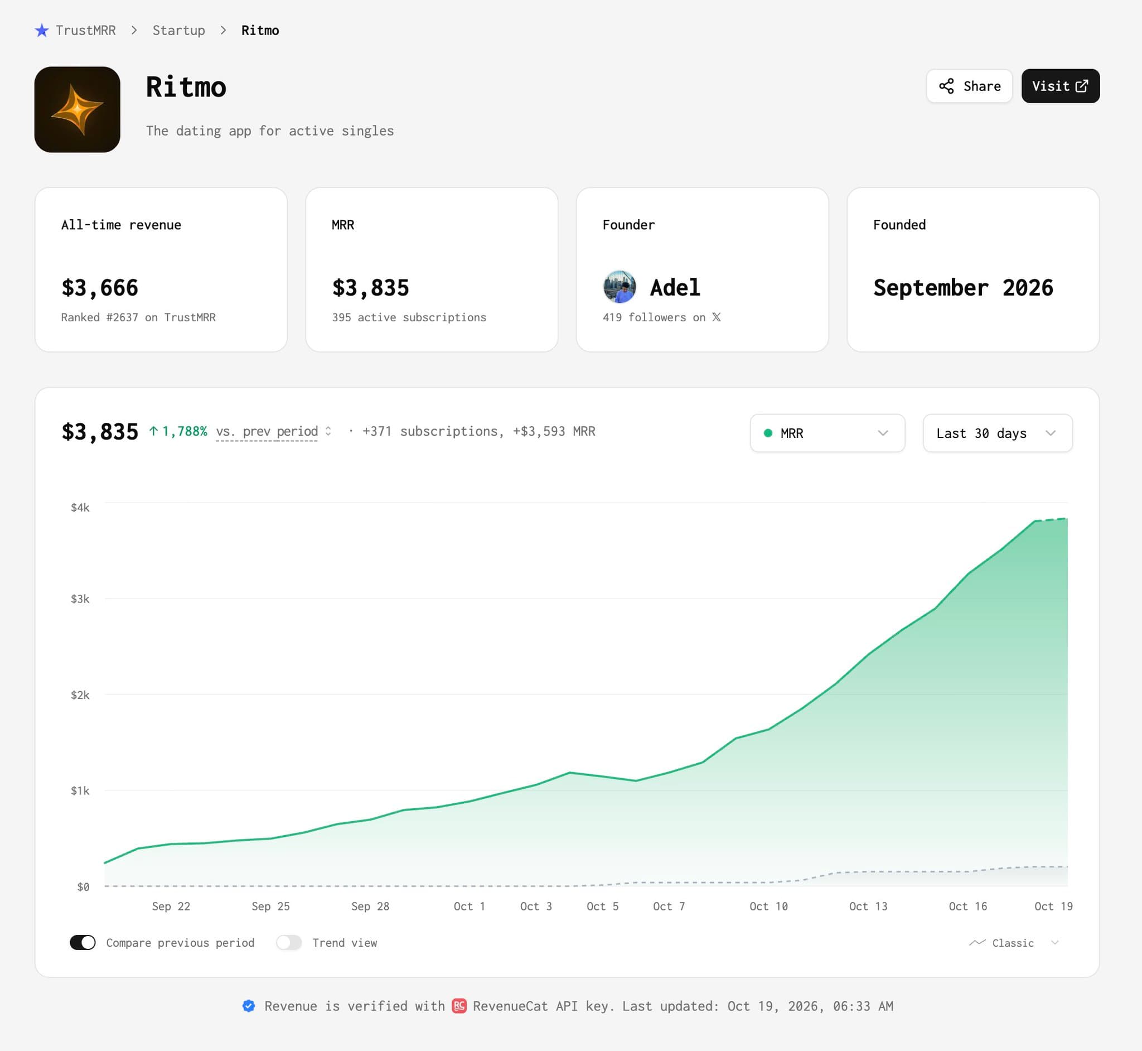Open the TrustMRR breadcrumb link
The height and width of the screenshot is (1051, 1142).
point(85,30)
